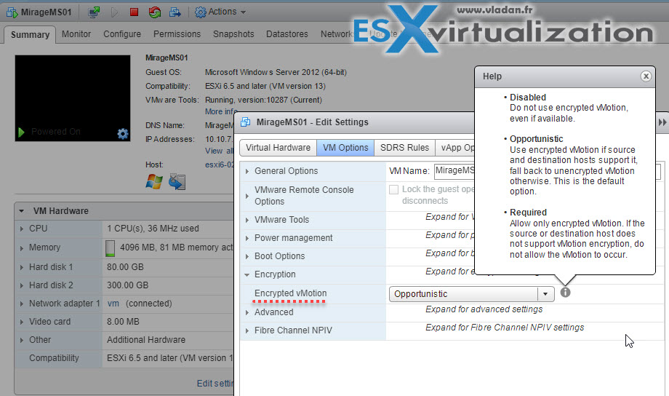
Task: Expand General Options section
Action: pyautogui.click(x=247, y=171)
